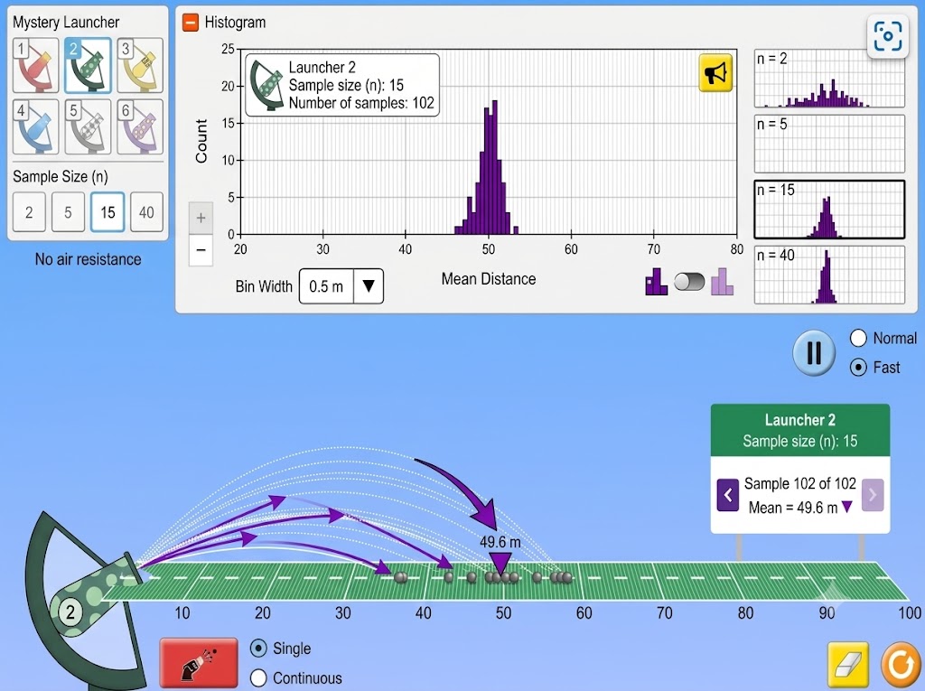Click the 'No air resistance' label
The image size is (925, 691).
point(88,259)
